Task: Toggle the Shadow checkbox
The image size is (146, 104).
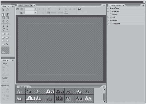Action: tap(111, 24)
